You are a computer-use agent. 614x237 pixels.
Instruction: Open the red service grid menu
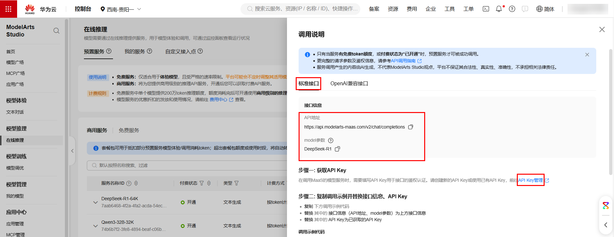8,9
